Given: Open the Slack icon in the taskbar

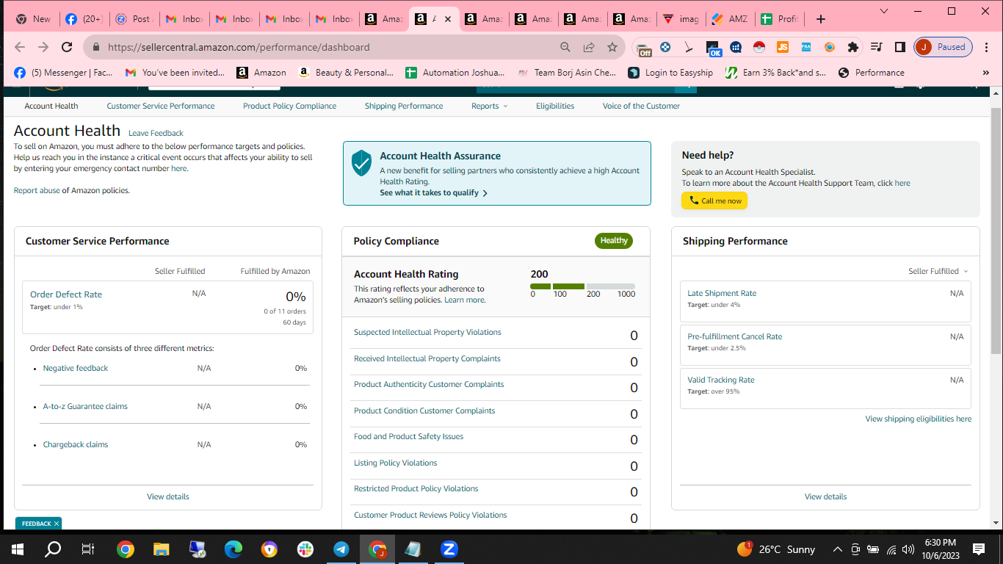Looking at the screenshot, I should (305, 549).
